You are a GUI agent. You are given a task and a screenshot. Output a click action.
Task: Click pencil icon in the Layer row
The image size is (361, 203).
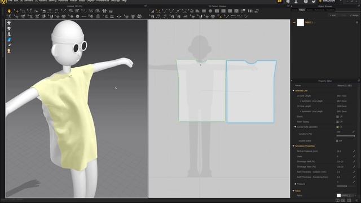coord(354,156)
